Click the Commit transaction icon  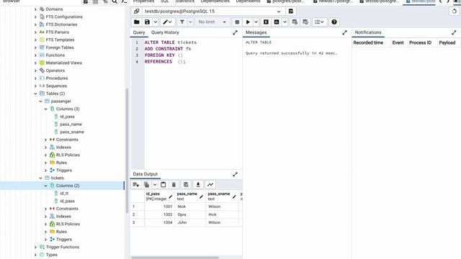295,22
